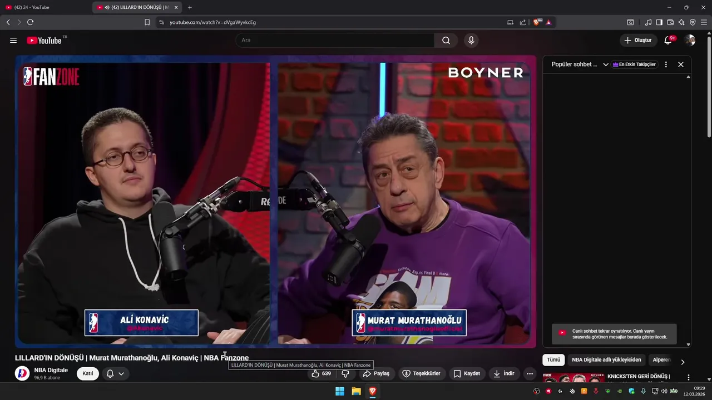The height and width of the screenshot is (400, 712).
Task: Open the account avatar menu
Action: click(690, 41)
